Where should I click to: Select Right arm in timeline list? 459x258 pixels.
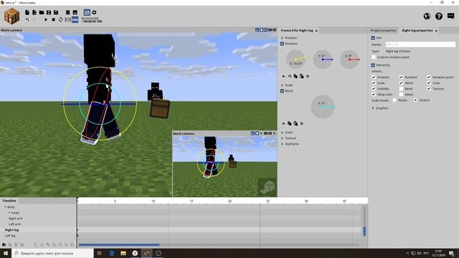(x=16, y=219)
